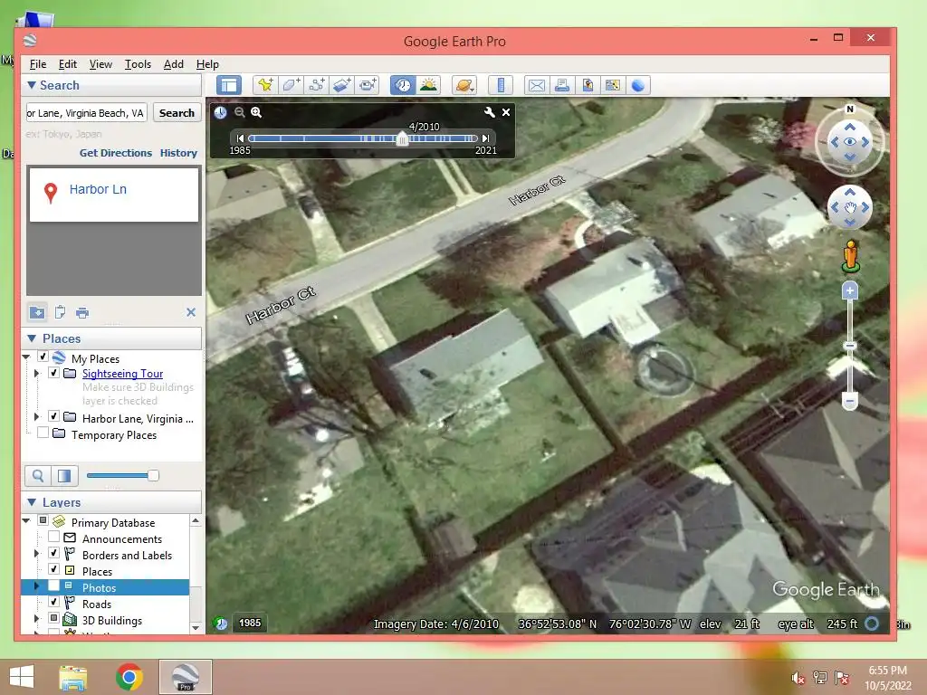This screenshot has width=927, height=695.
Task: Open the ruler measurement tool
Action: click(500, 85)
